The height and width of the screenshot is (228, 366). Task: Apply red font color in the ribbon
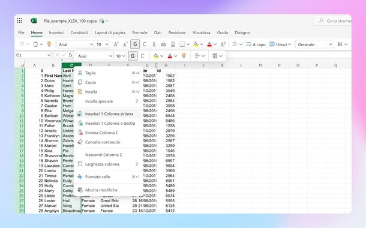[x=209, y=44]
